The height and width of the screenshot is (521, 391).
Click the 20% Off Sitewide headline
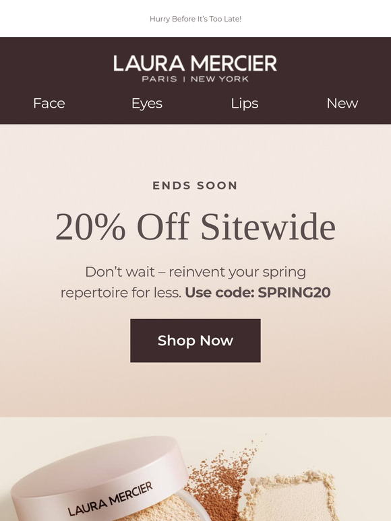click(x=195, y=227)
